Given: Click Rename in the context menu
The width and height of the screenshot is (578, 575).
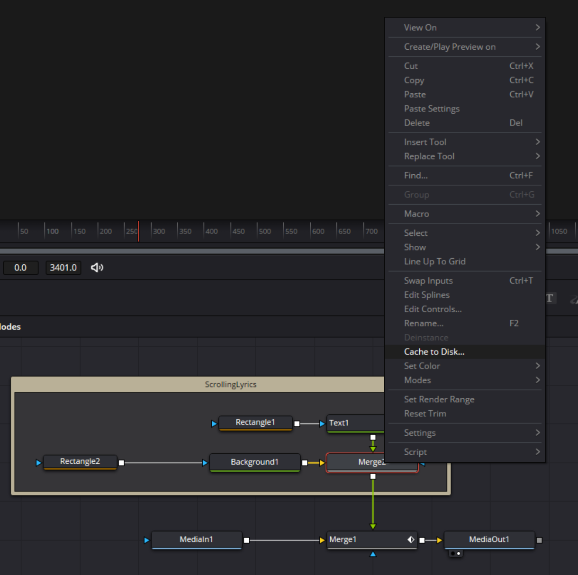Looking at the screenshot, I should [424, 323].
